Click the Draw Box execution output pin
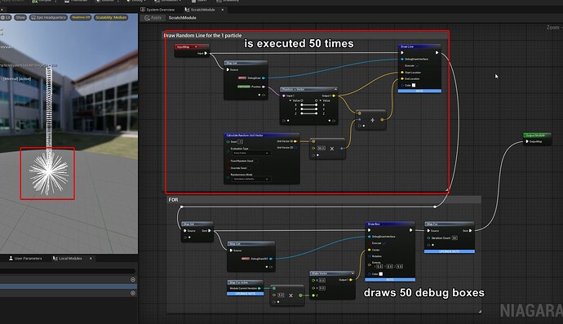 pyautogui.click(x=411, y=230)
